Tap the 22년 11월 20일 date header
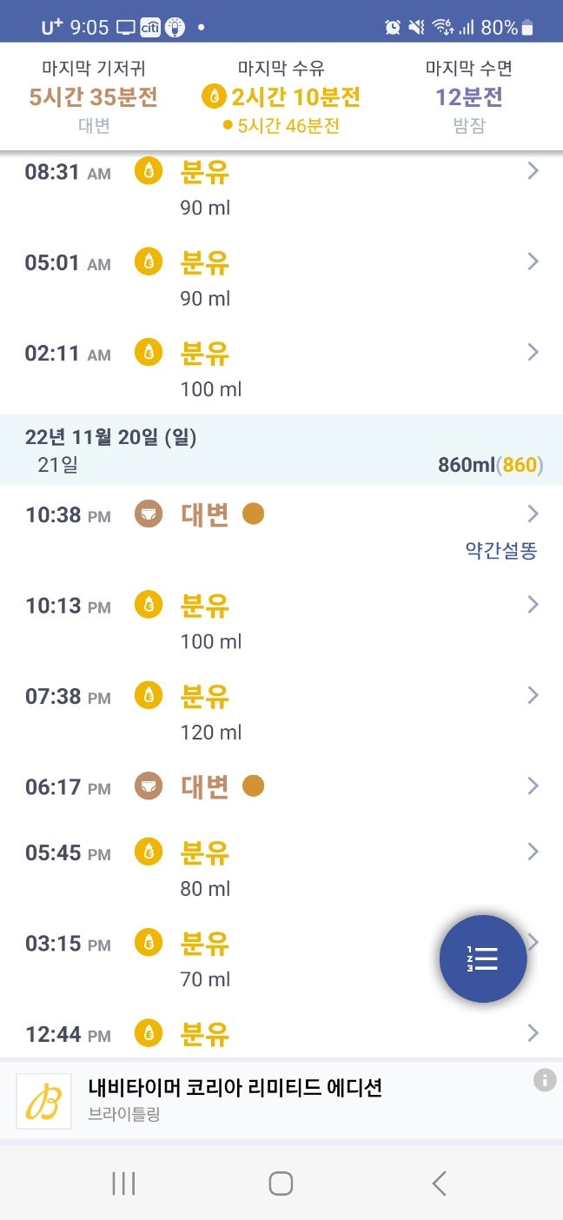Image resolution: width=563 pixels, height=1220 pixels. click(x=111, y=437)
